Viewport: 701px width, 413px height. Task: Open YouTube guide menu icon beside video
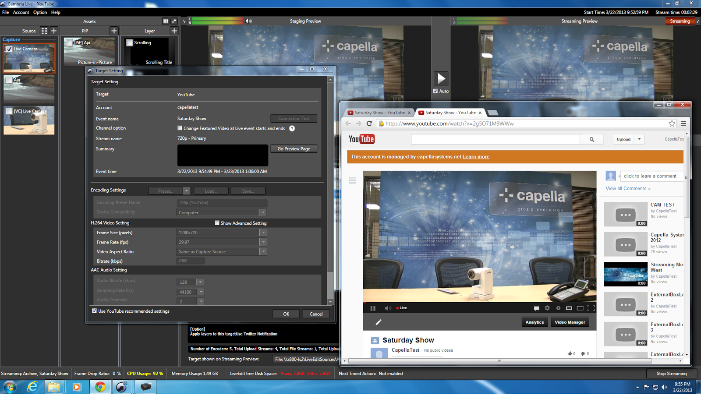352,180
